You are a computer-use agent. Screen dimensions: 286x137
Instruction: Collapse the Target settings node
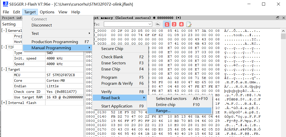(x=4, y=69)
